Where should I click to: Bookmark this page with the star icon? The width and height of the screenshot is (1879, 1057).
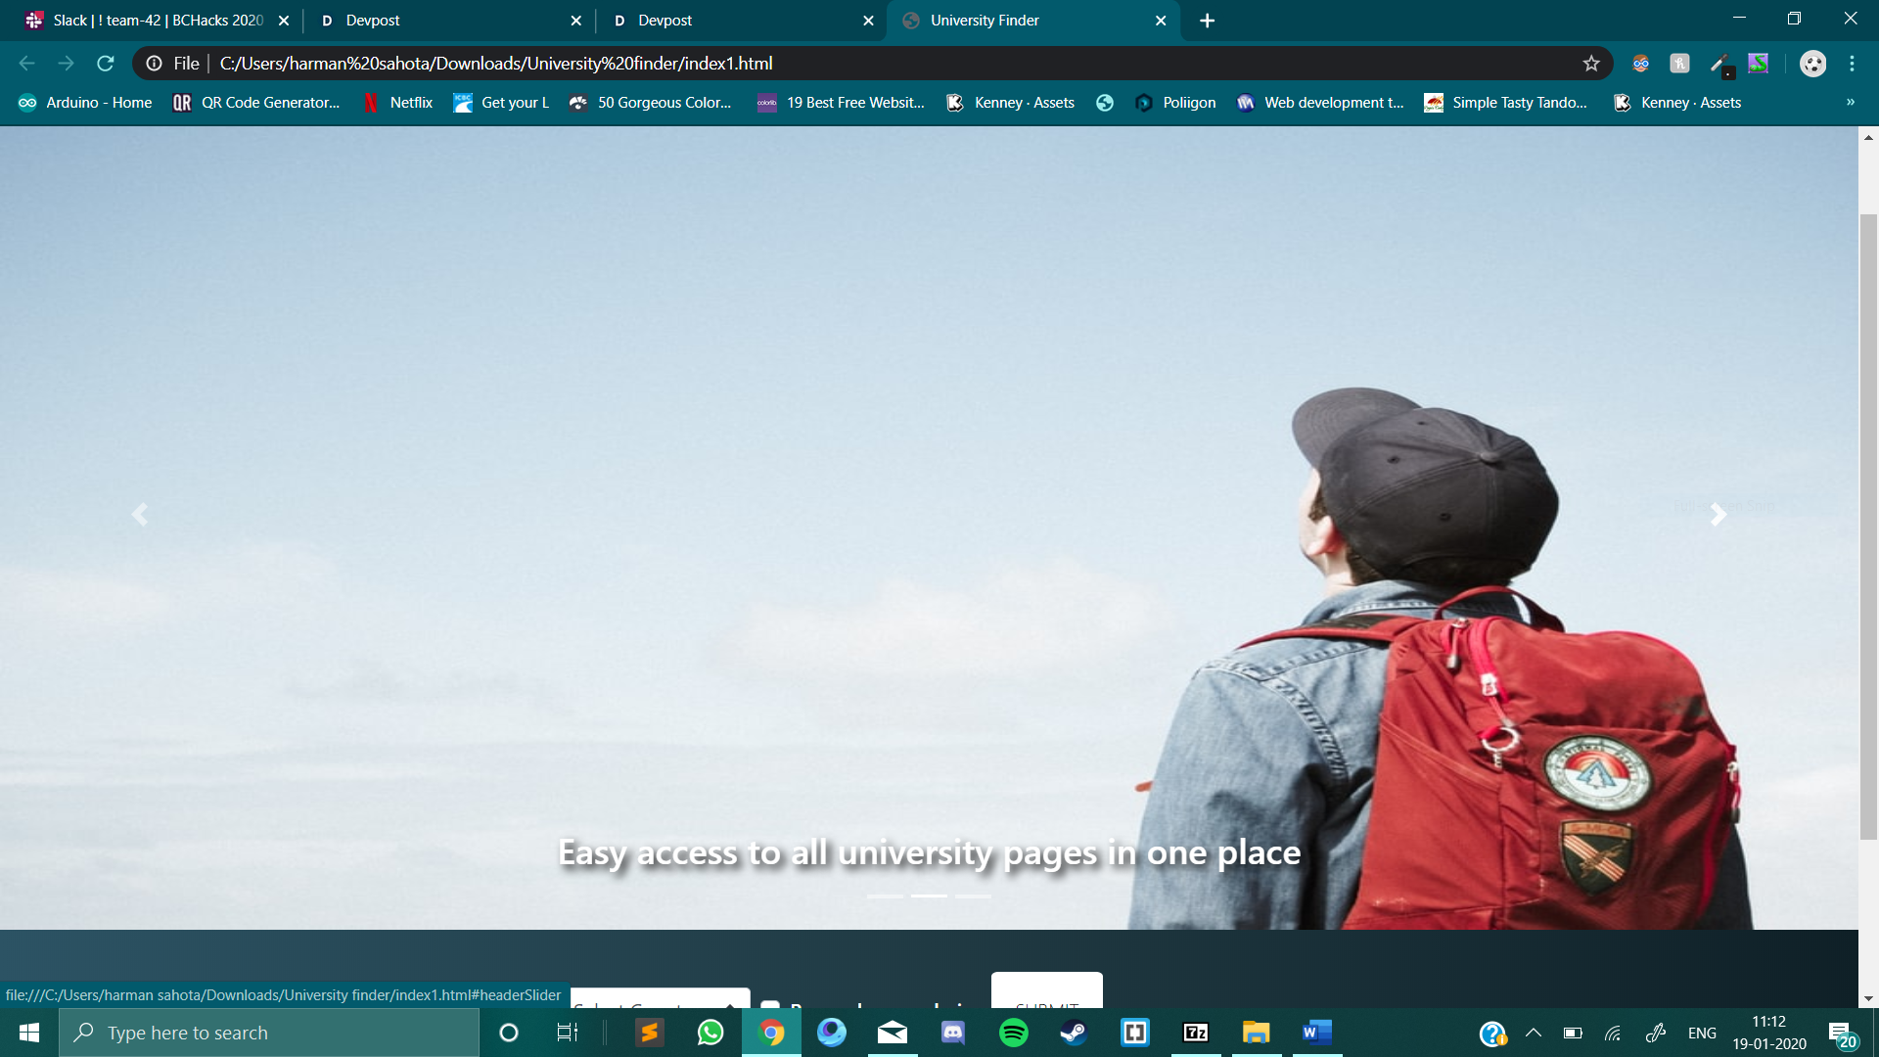pos(1591,64)
